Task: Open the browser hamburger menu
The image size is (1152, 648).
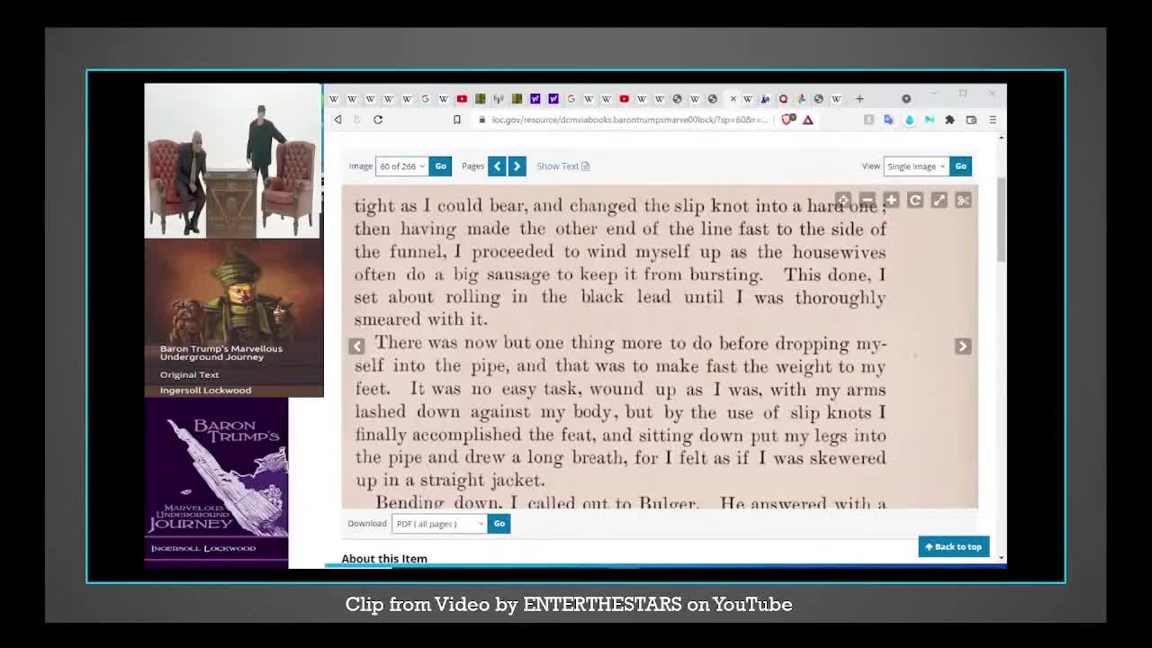Action: (993, 120)
